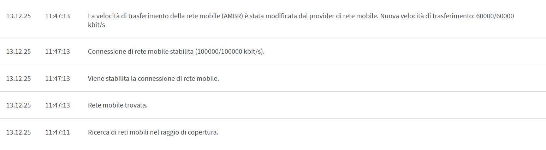Click the timestamp beside "Rete mobile trovata"
The width and height of the screenshot is (546, 150).
pos(58,105)
